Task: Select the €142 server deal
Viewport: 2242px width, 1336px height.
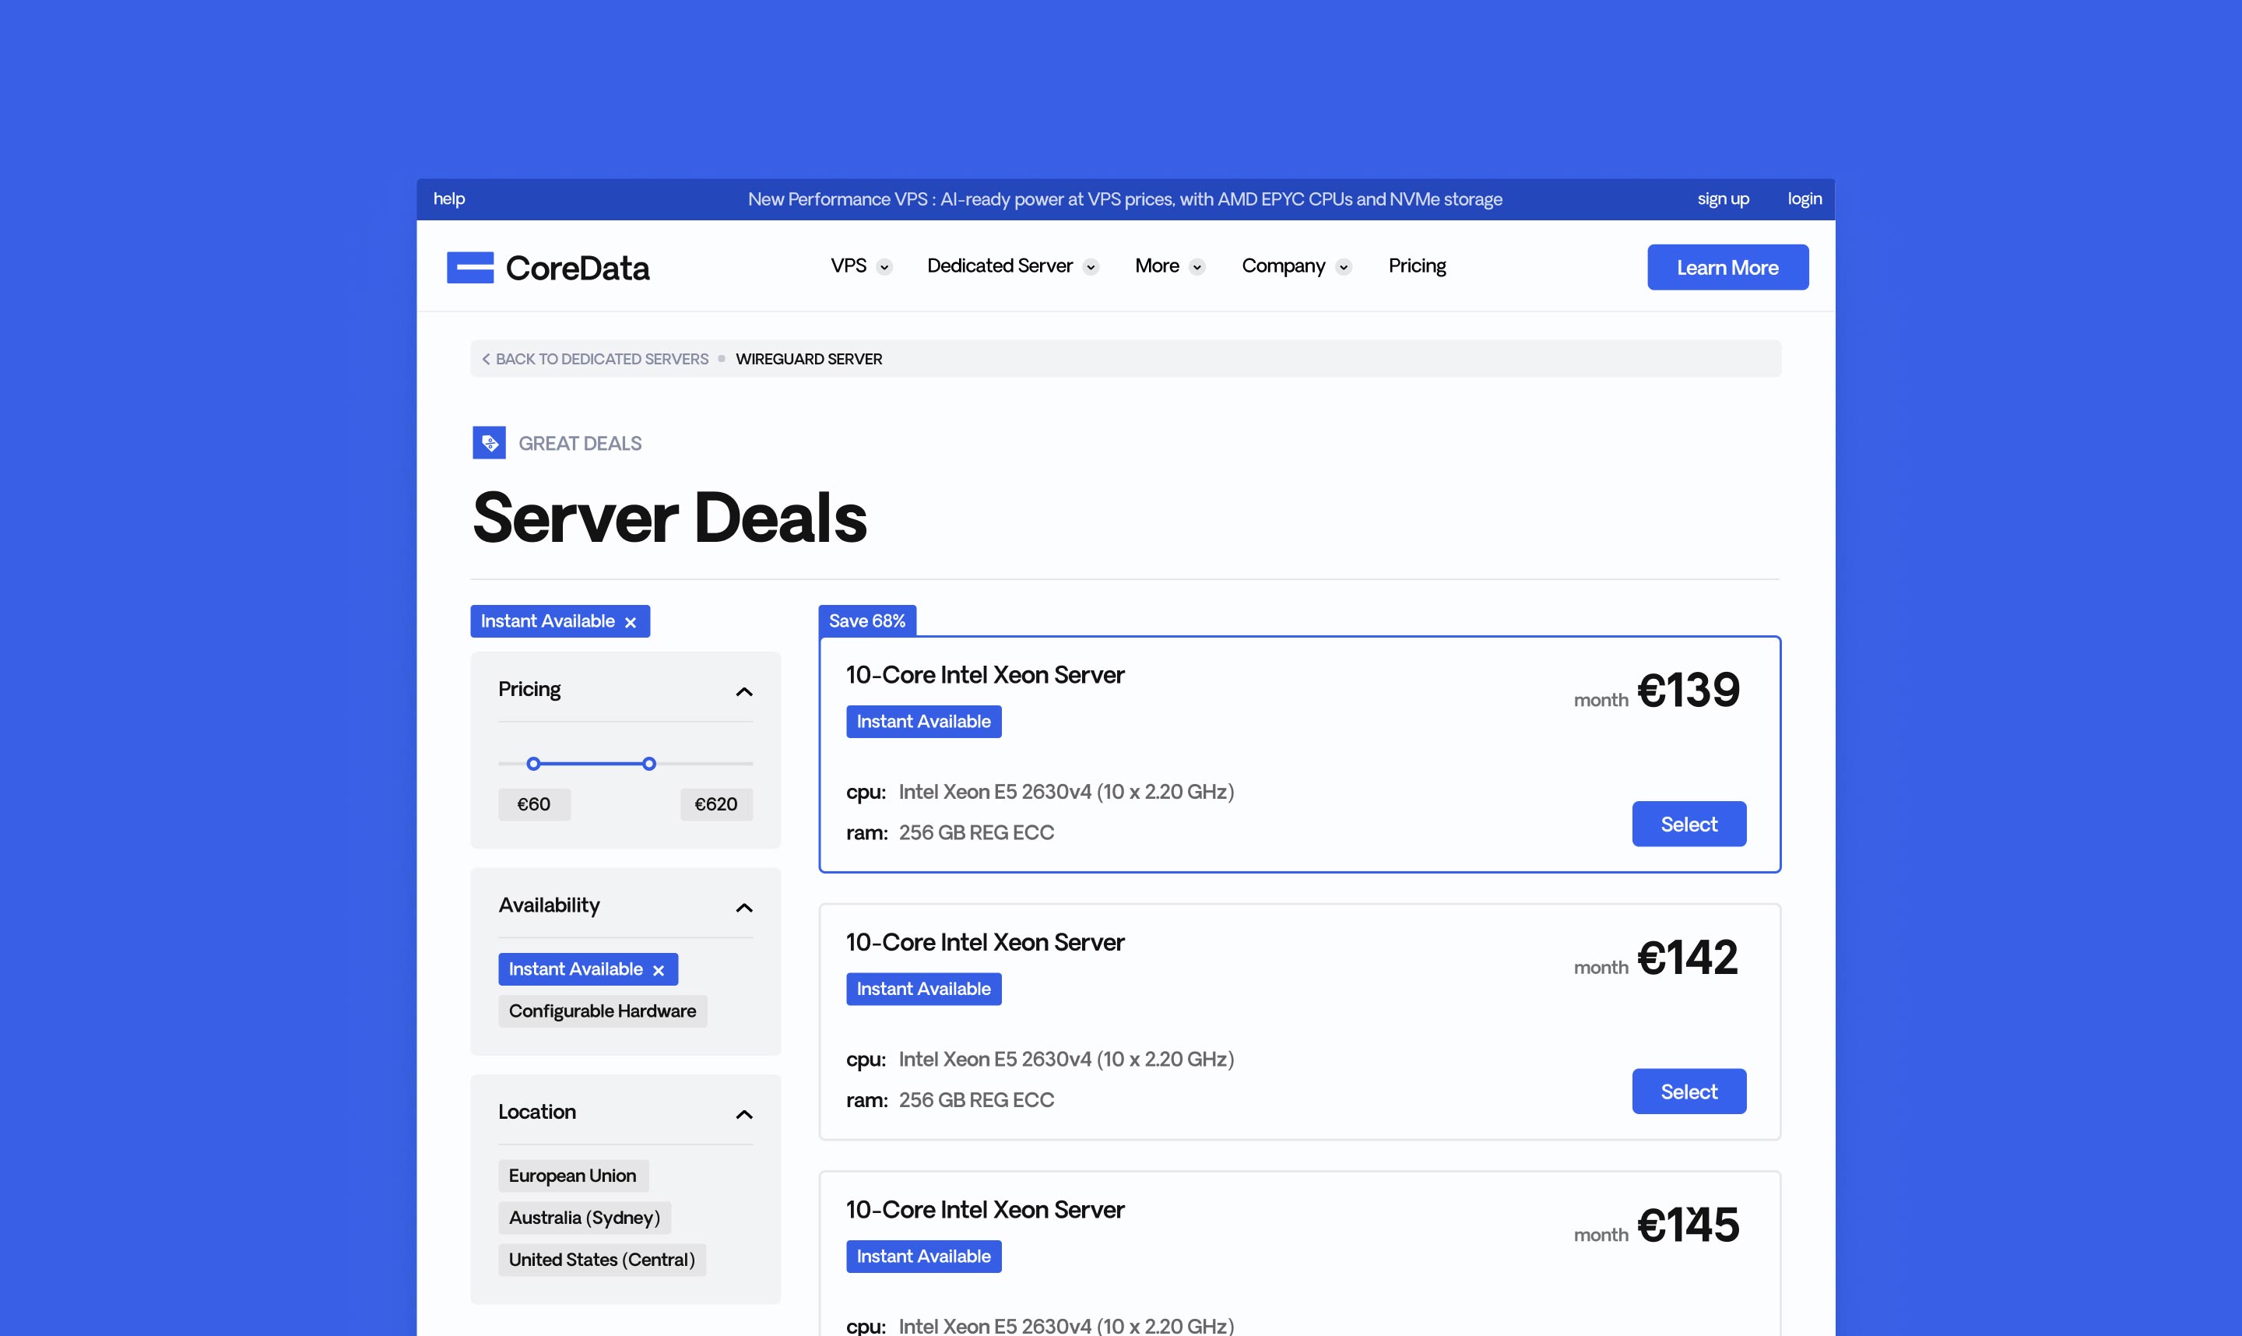Action: point(1689,1091)
